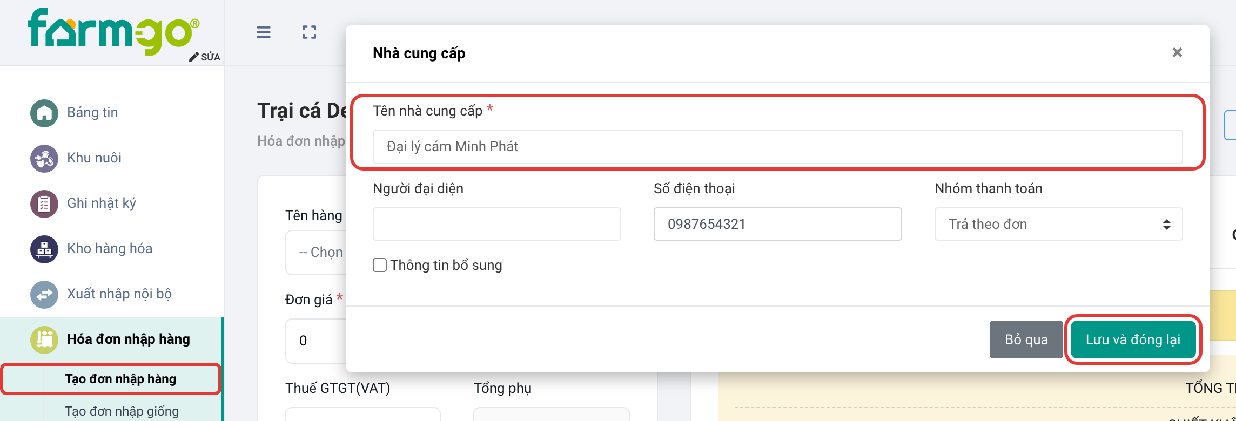Select Tạo đơn nhập hàng submenu
The height and width of the screenshot is (421, 1236).
[x=120, y=379]
